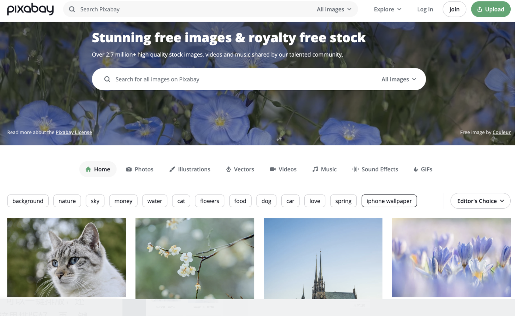Open Videos via its camera icon
The image size is (515, 316).
pyautogui.click(x=272, y=169)
